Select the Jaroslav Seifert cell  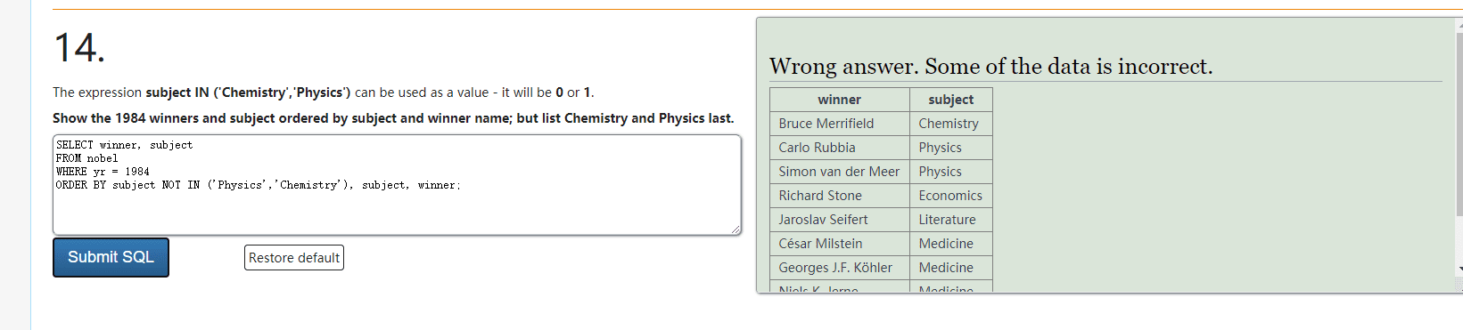pyautogui.click(x=840, y=220)
